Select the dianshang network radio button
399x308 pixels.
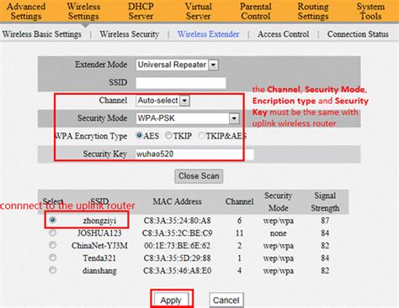click(x=52, y=270)
